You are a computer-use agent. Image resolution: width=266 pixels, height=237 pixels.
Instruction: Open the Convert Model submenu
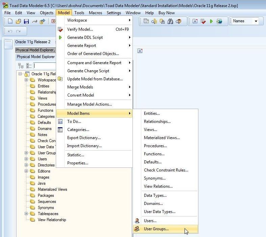(94, 95)
